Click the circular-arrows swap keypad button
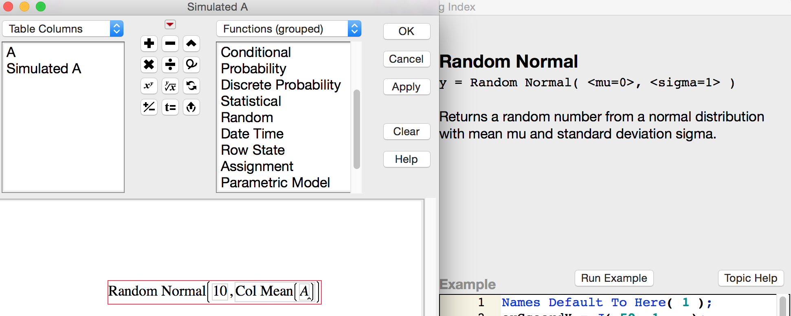Image resolution: width=791 pixels, height=316 pixels. point(191,86)
